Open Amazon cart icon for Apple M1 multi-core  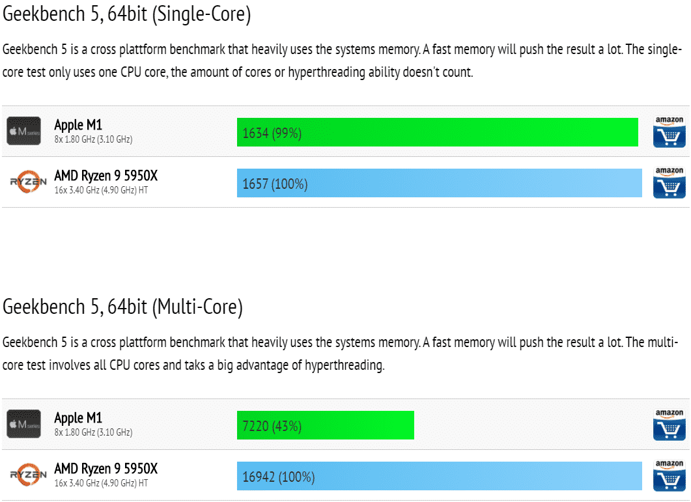click(x=669, y=425)
